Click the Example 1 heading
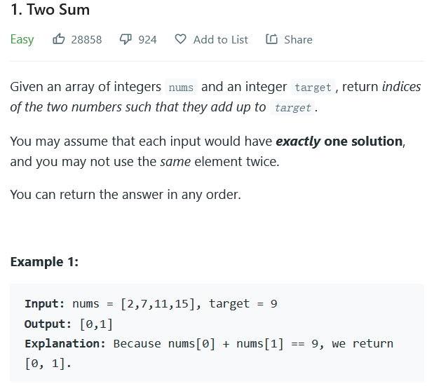This screenshot has width=434, height=386. click(44, 261)
